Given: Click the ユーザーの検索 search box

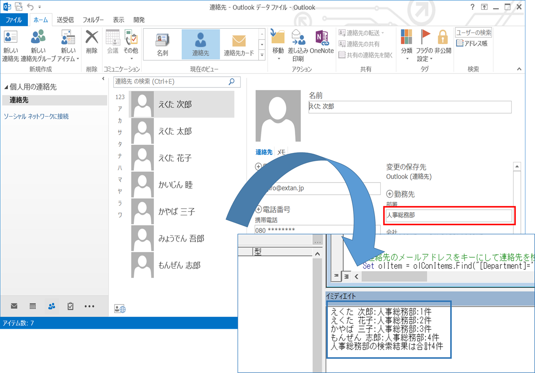Looking at the screenshot, I should (473, 33).
